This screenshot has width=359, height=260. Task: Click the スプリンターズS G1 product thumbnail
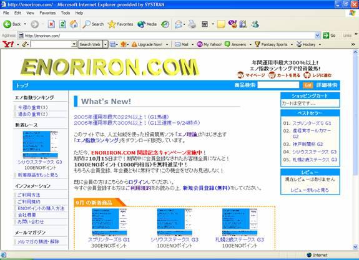point(109,222)
